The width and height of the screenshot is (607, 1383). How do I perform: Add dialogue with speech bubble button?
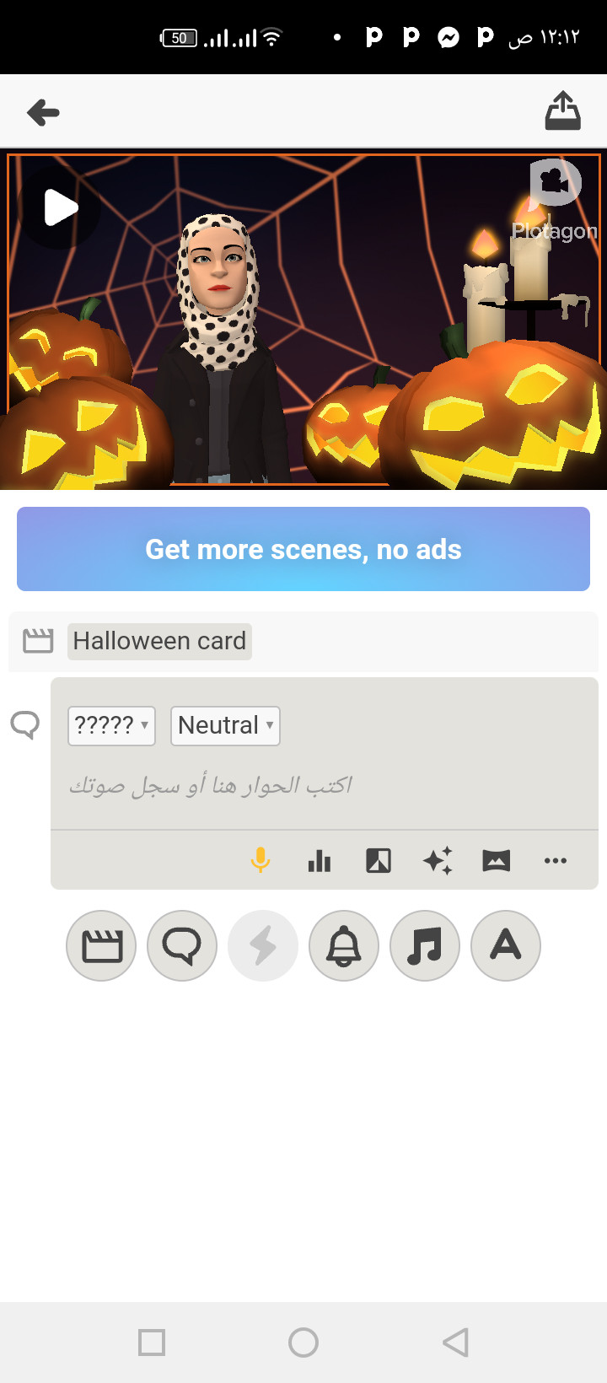(x=182, y=945)
